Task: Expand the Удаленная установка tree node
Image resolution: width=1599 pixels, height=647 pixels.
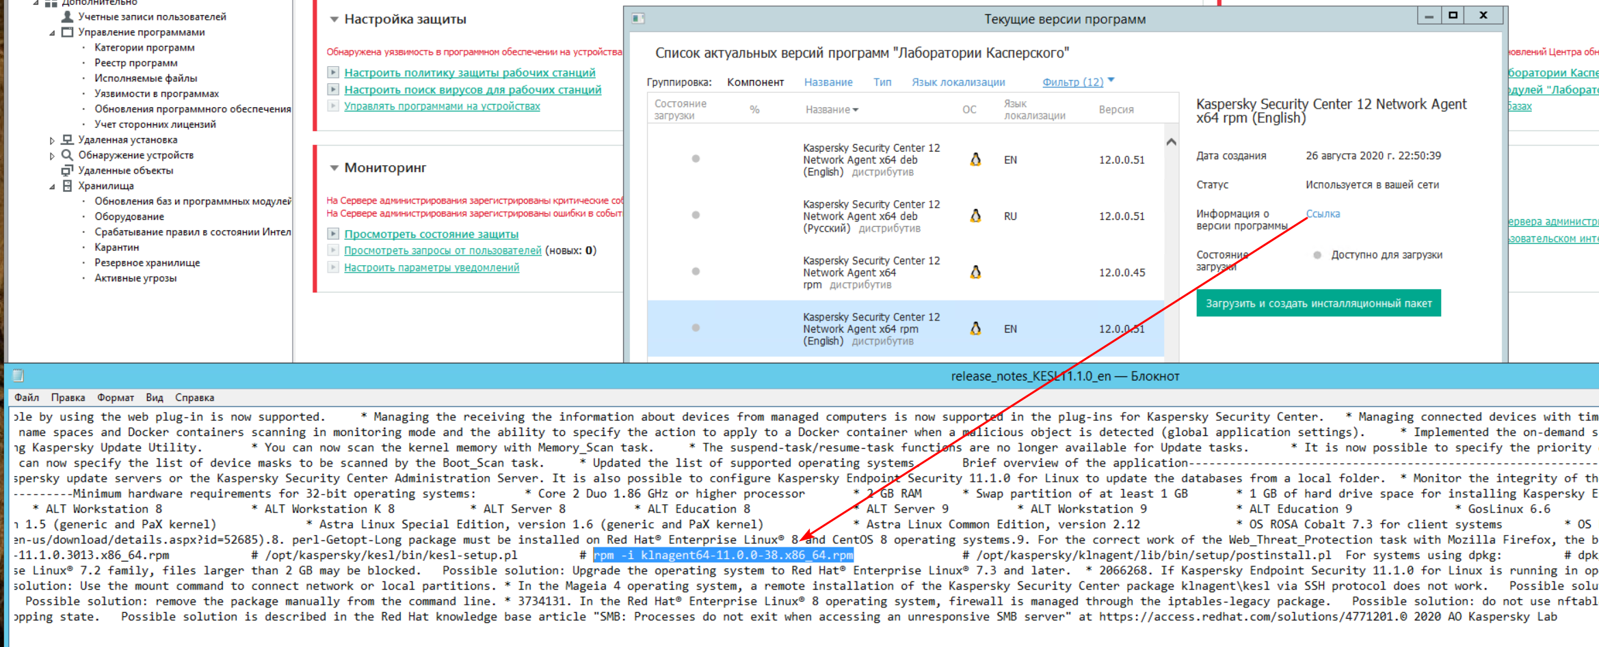Action: [x=52, y=140]
